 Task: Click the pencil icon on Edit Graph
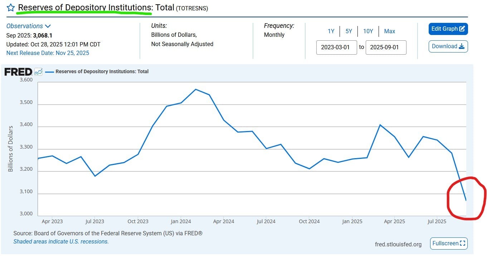coord(462,29)
